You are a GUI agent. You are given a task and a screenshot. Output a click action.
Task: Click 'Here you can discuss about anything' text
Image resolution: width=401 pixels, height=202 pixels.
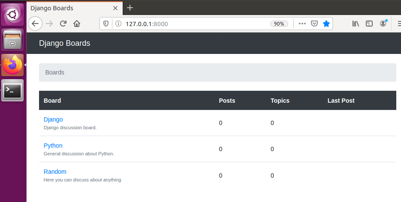click(x=82, y=180)
